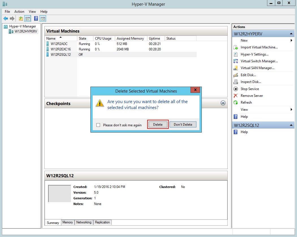Image resolution: width=297 pixels, height=237 pixels.
Task: Click the Edit Disk pencil icon
Action: click(236, 75)
